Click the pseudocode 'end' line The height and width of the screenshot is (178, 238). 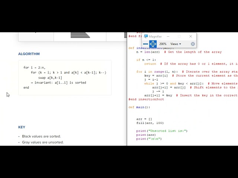click(26, 88)
